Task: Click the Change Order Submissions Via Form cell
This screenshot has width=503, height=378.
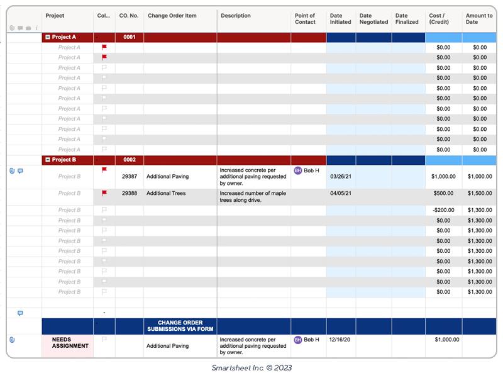Action: [x=180, y=326]
